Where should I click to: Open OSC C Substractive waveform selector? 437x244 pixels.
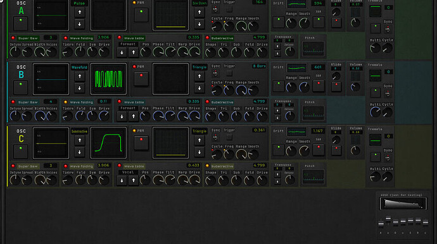79,131
